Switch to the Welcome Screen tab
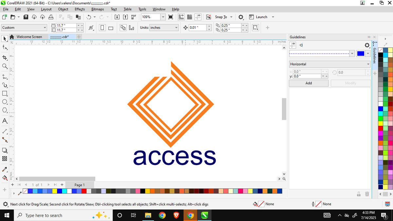Image resolution: width=393 pixels, height=221 pixels. [29, 37]
